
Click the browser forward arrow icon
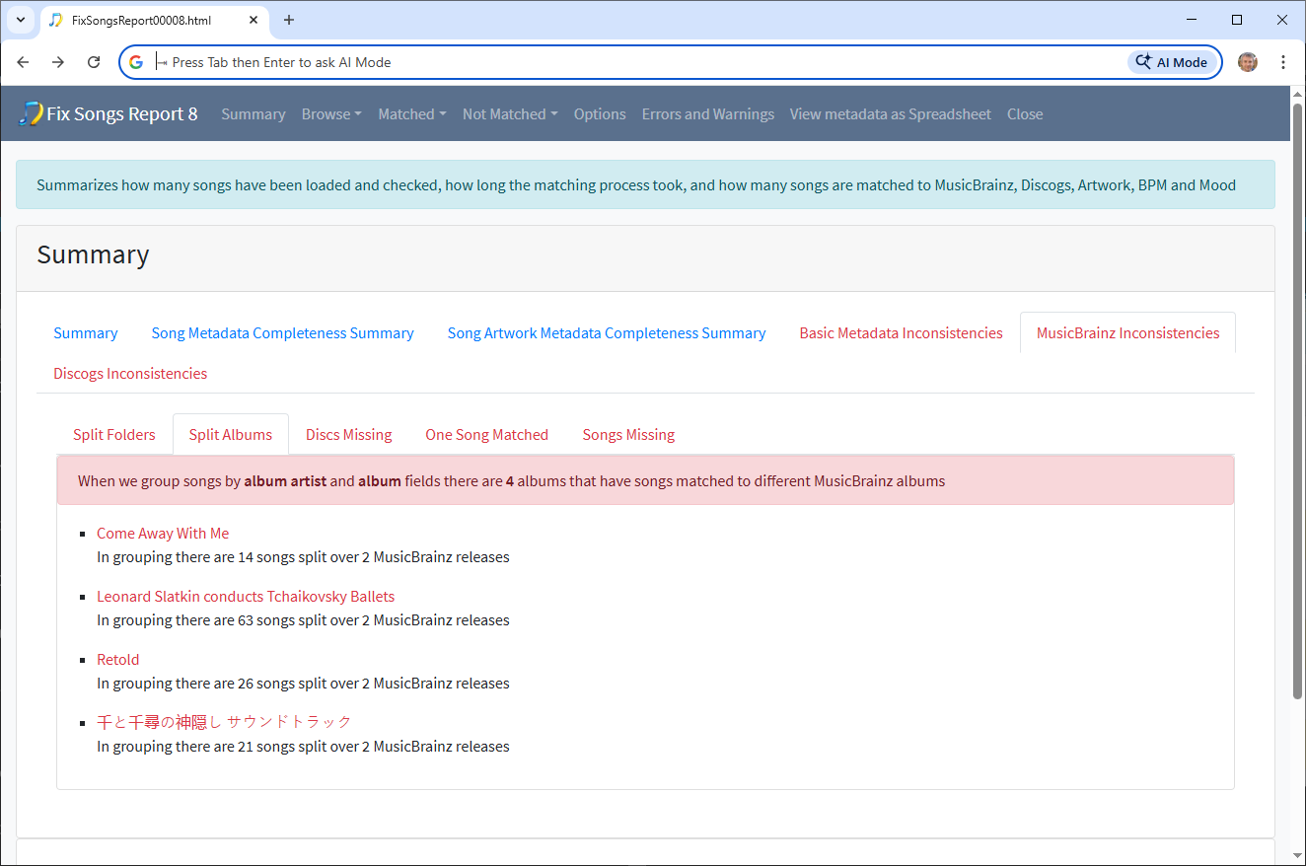(58, 62)
